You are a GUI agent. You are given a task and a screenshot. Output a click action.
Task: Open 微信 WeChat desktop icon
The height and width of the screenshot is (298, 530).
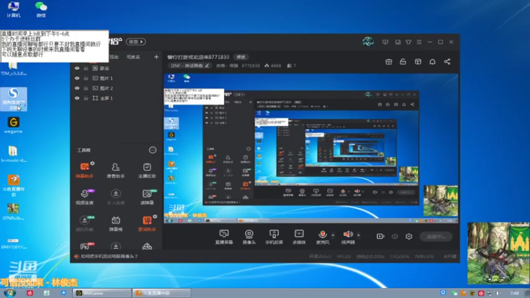point(41,9)
